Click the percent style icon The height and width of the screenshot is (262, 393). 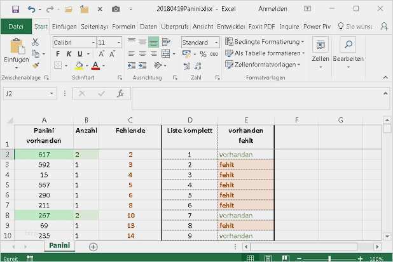203,54
